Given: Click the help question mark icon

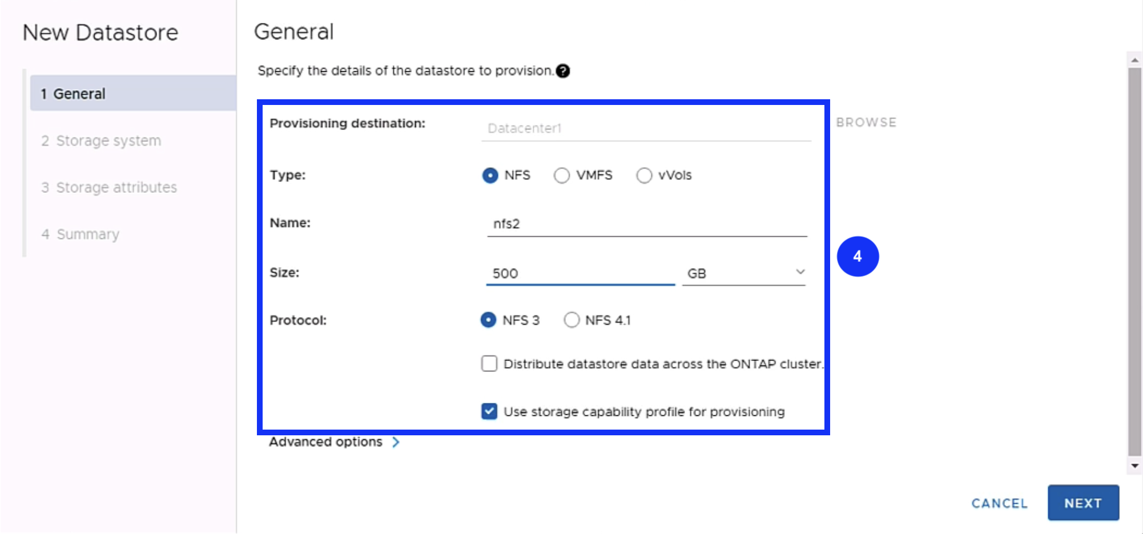Looking at the screenshot, I should (x=563, y=71).
